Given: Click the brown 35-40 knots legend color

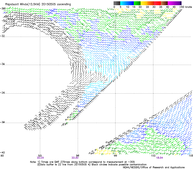Looking at the screenshot, I should pos(164,3).
